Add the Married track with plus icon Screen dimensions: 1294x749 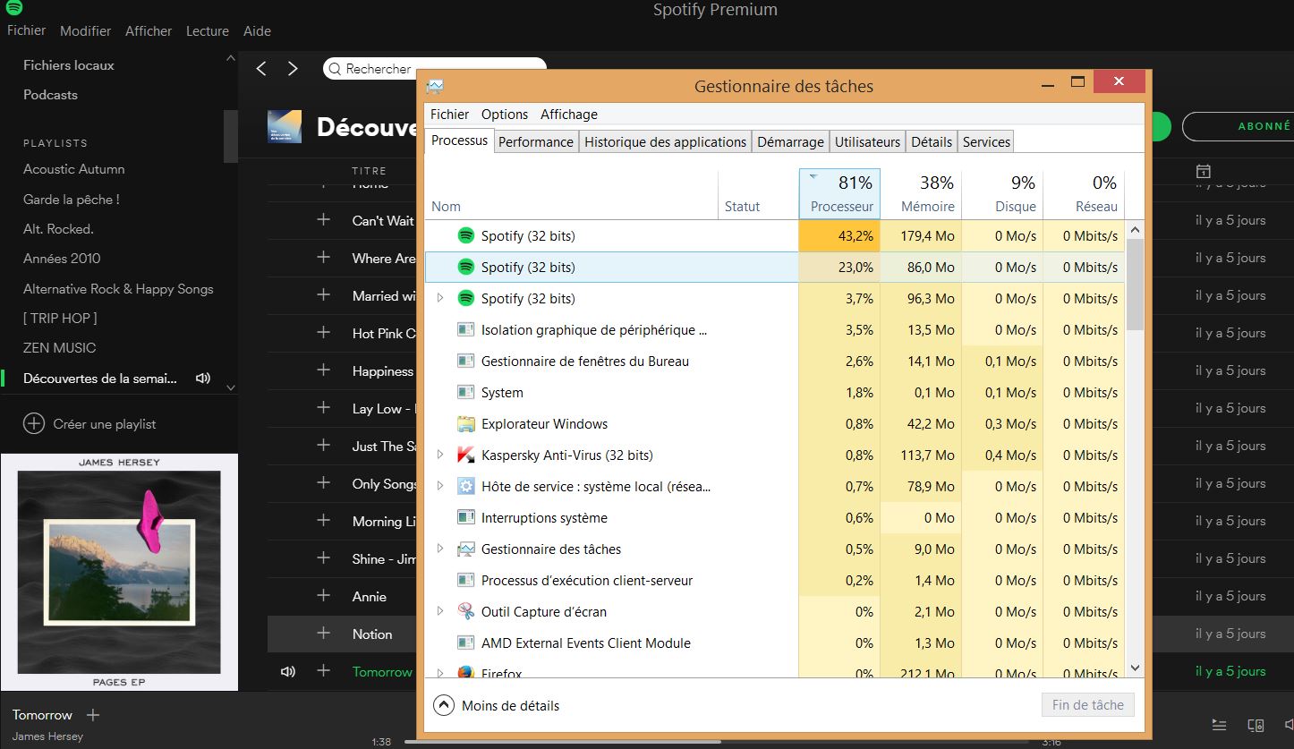point(323,295)
